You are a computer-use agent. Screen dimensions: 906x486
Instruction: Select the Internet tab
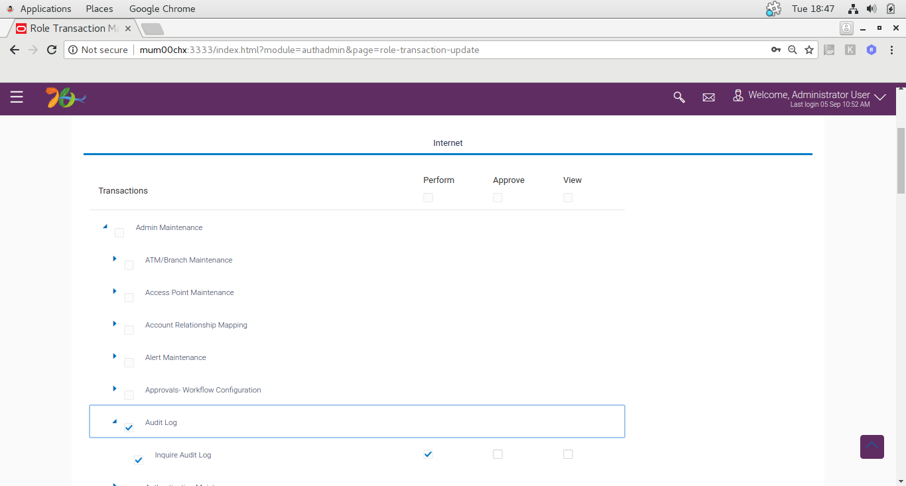click(448, 143)
